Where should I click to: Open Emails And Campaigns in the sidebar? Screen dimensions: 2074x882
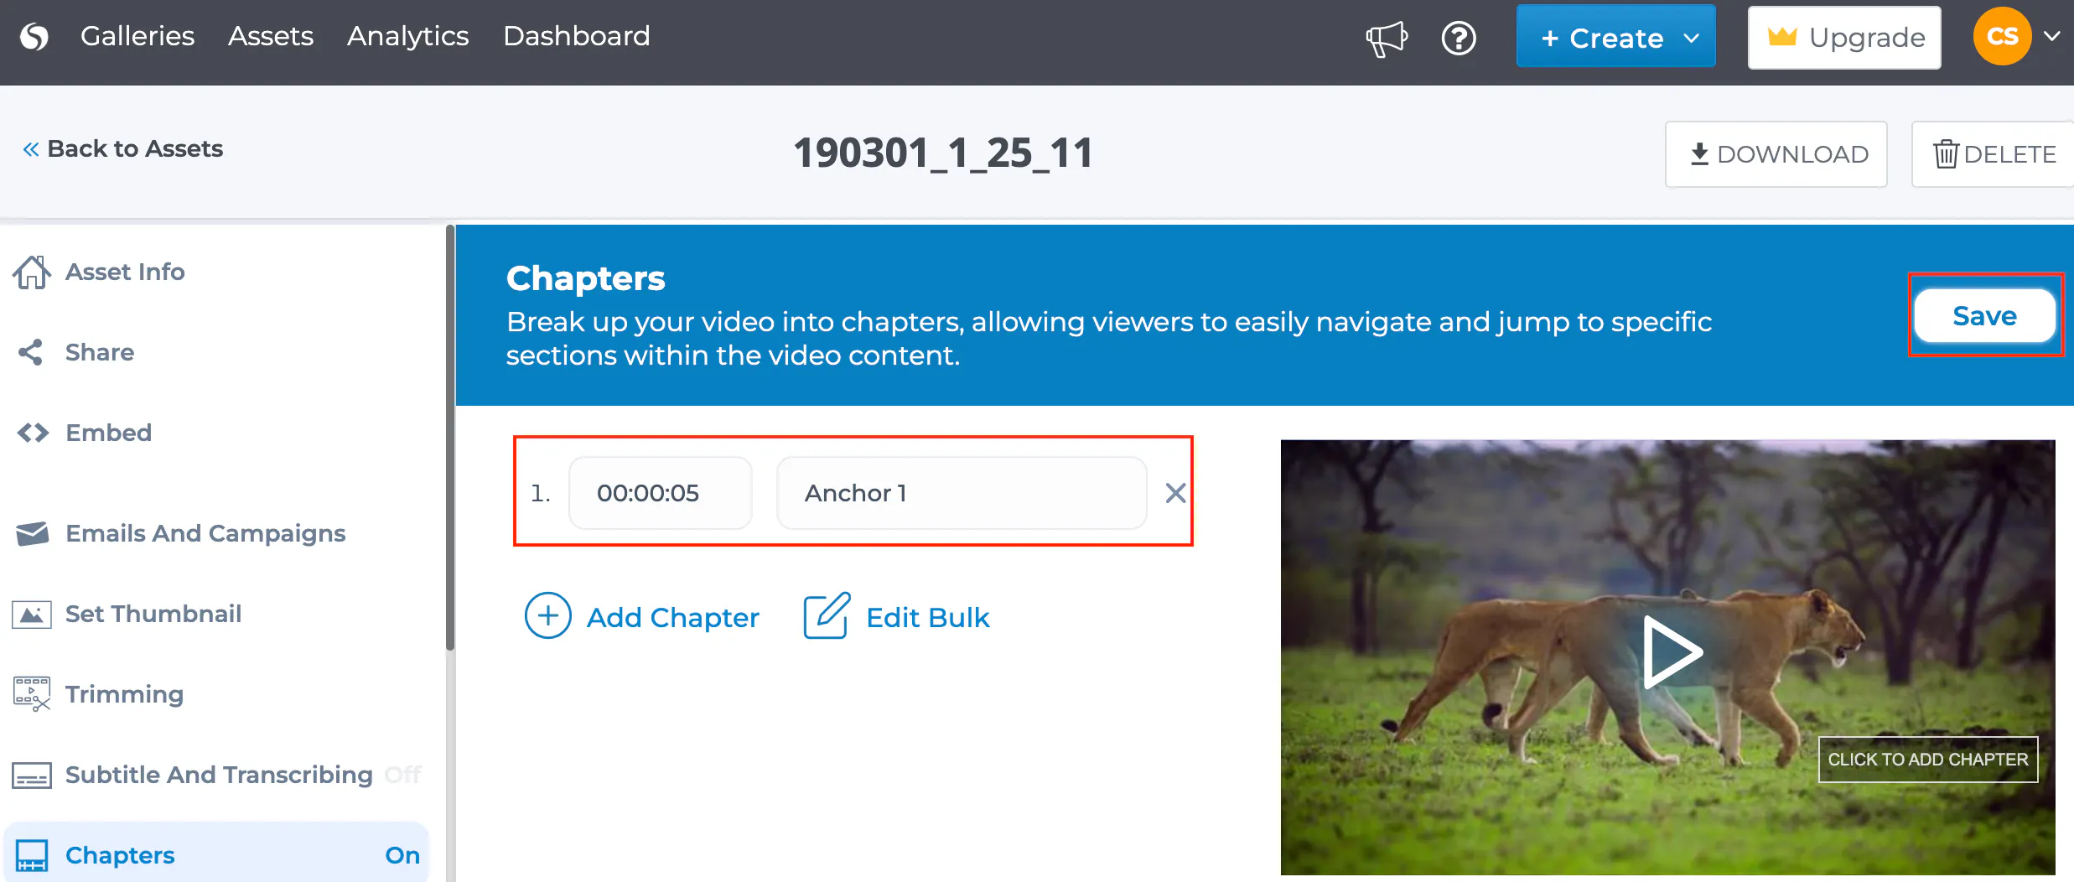[180, 533]
